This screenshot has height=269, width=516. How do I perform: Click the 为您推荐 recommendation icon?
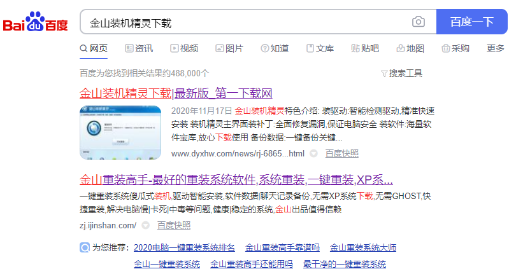coord(85,247)
